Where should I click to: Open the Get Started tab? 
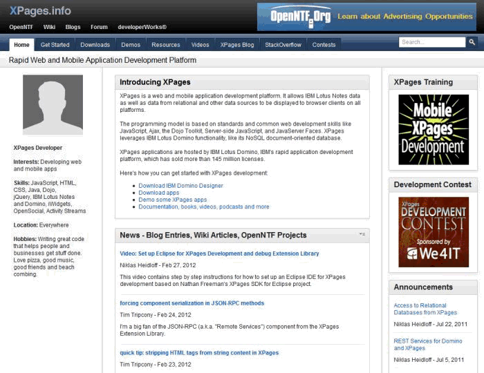point(55,45)
